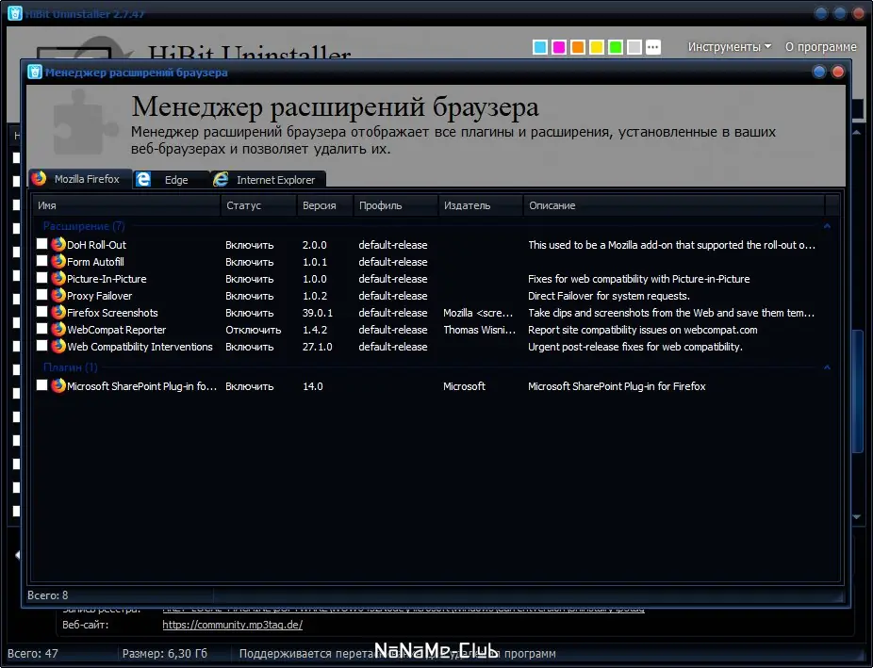
Task: Check the Web Compatibility Interventions checkbox
Action: pyautogui.click(x=41, y=346)
